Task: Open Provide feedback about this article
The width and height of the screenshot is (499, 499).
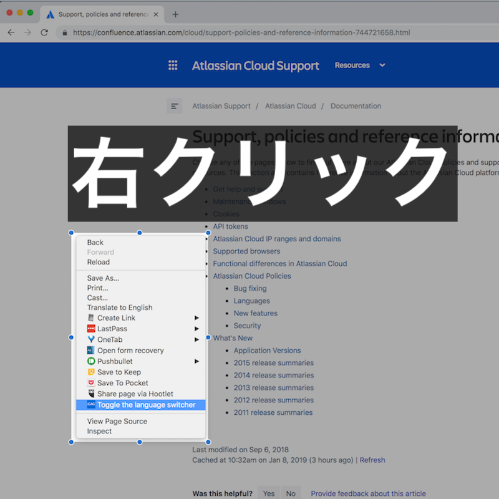Action: pos(368,493)
